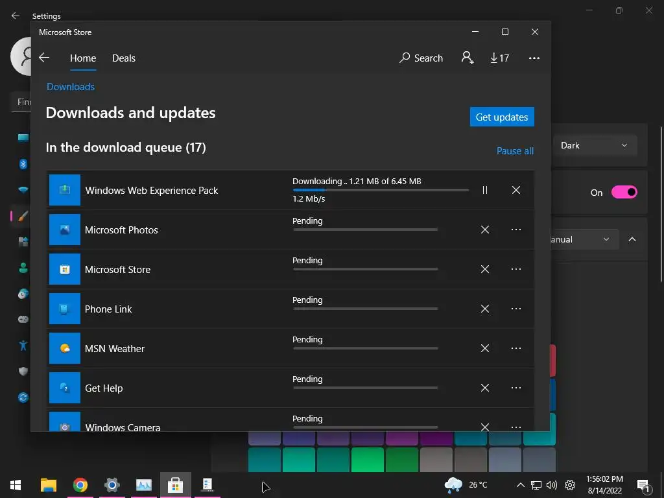Toggle the pink On switch in Settings
The image size is (664, 498).
pyautogui.click(x=624, y=192)
